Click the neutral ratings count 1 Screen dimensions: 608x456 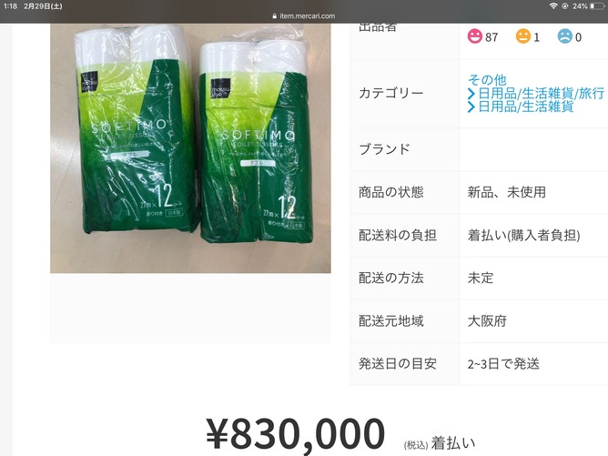click(536, 37)
